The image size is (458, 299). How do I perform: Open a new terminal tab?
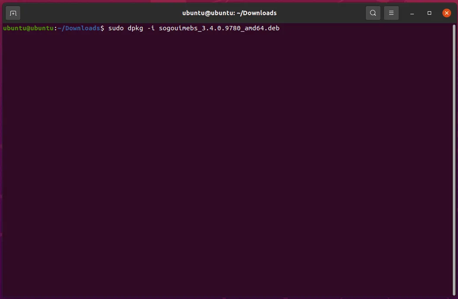[x=13, y=13]
